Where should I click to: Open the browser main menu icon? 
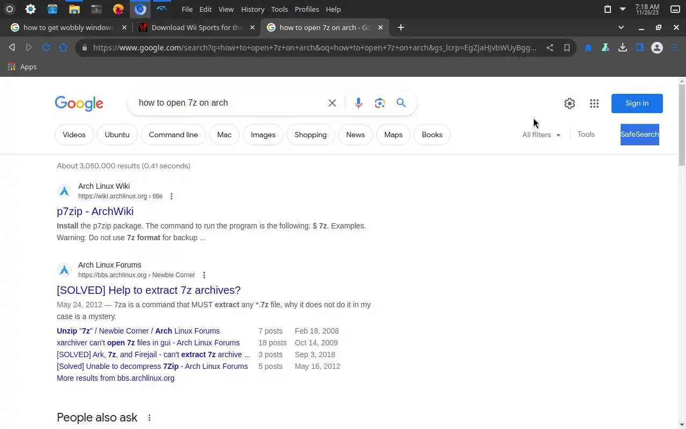pos(674,48)
